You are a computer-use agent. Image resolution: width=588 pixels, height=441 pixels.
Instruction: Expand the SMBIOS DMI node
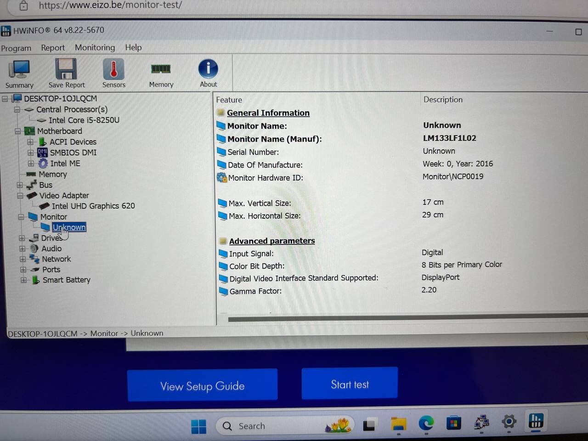pos(30,153)
